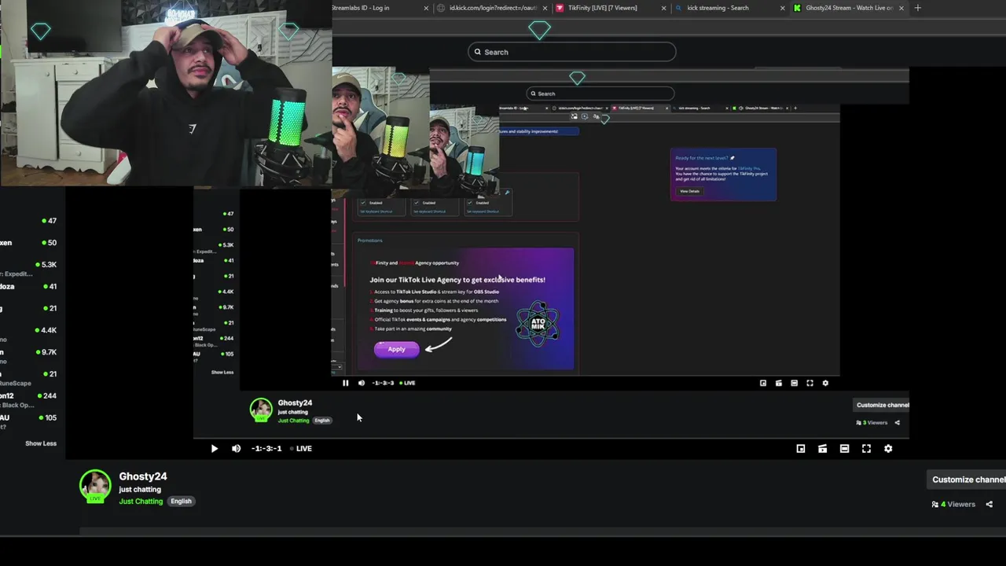Click the smaller Ghosty24 avatar in the nested page
The width and height of the screenshot is (1006, 566).
(261, 410)
